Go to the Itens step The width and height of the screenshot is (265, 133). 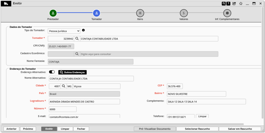140,13
